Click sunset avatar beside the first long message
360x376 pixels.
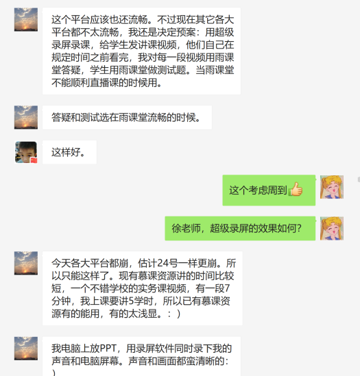(x=26, y=20)
